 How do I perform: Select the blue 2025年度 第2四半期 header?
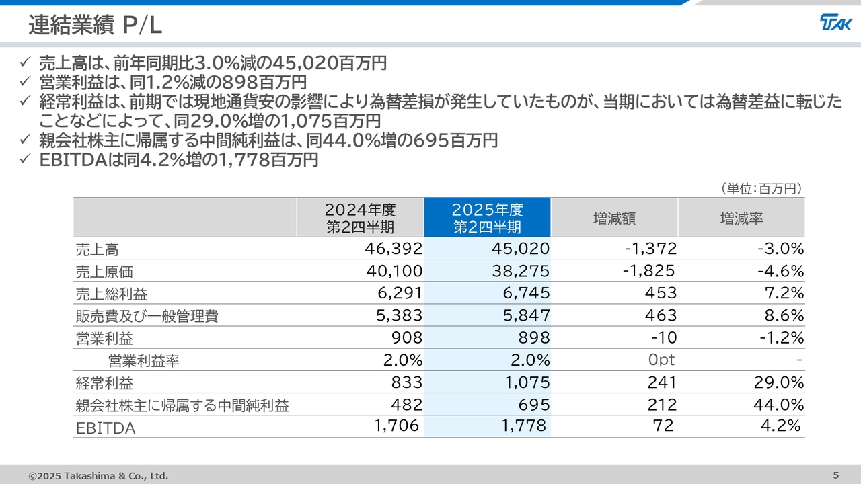(x=487, y=217)
